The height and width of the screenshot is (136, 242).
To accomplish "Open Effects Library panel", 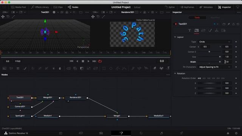I will (x=40, y=7).
